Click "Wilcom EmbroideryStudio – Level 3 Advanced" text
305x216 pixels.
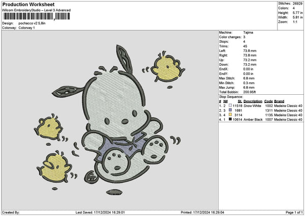(37, 10)
